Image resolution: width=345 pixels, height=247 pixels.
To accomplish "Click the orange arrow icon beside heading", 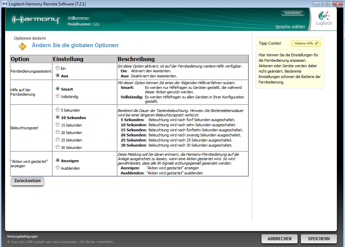I will coord(23,46).
